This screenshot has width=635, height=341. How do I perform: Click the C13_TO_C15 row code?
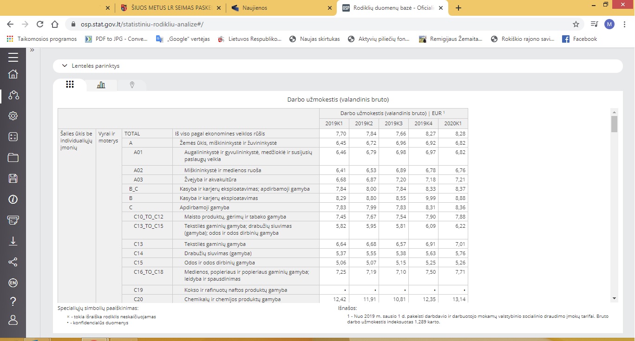click(x=148, y=226)
